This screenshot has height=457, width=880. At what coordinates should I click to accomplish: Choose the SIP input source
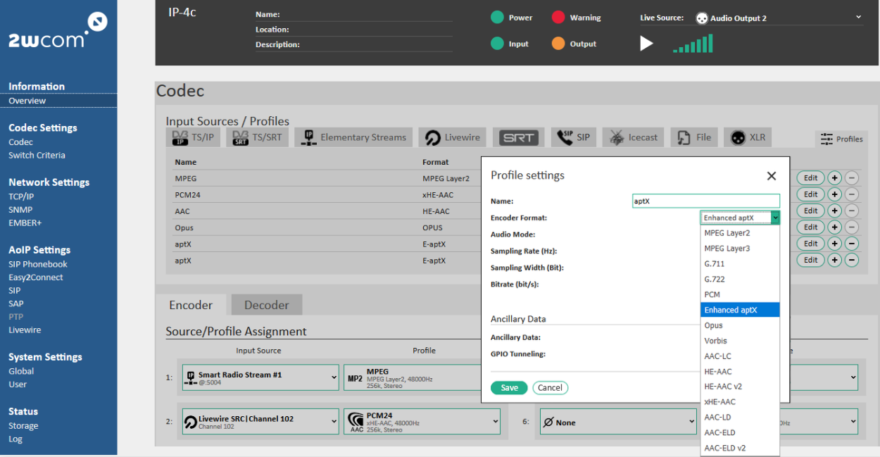click(574, 137)
